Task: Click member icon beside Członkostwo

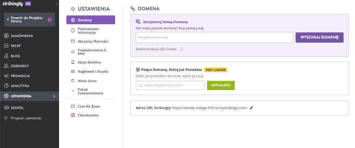Action: point(73,115)
